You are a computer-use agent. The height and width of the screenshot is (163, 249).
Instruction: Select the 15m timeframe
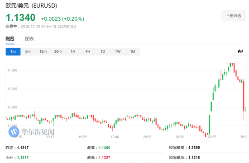pyautogui.click(x=43, y=51)
